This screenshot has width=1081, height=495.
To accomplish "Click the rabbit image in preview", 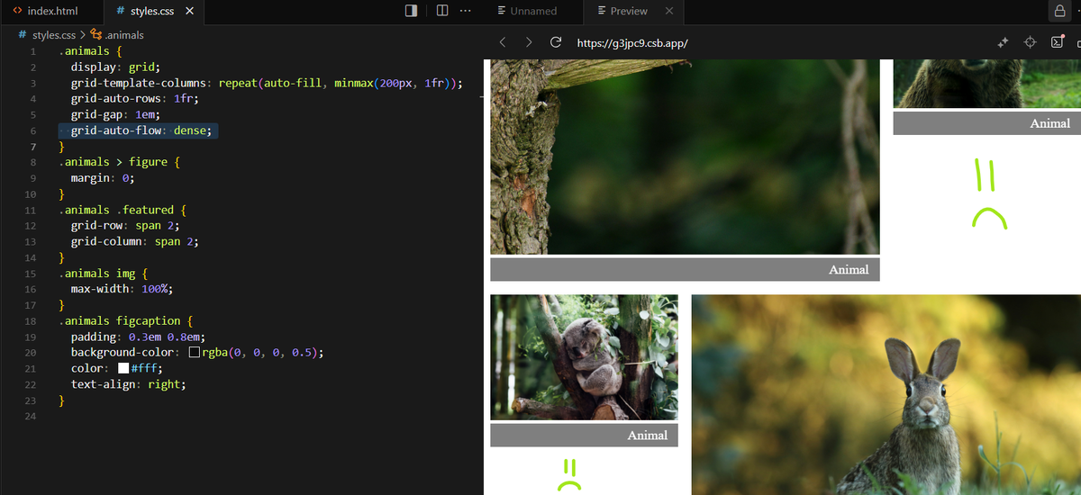I will (886, 394).
